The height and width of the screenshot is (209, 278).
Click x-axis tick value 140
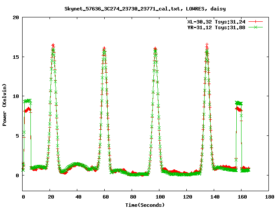pyautogui.click(x=215, y=197)
